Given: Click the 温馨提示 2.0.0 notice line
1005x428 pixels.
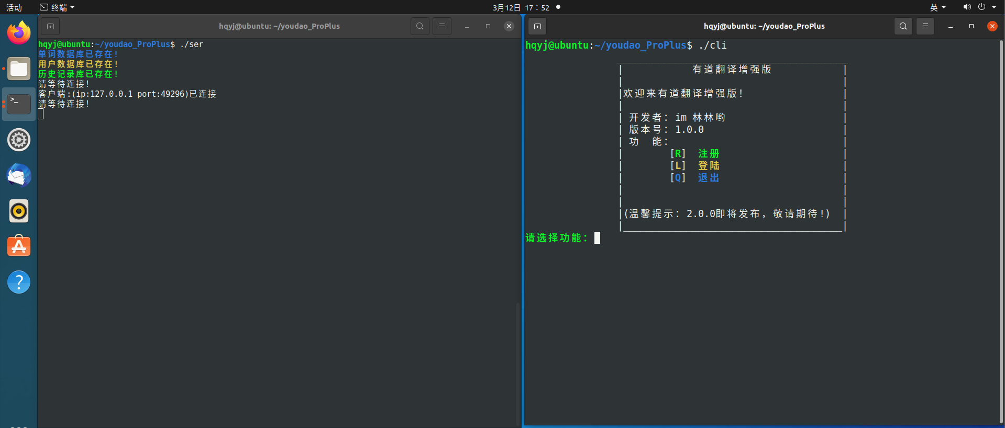Looking at the screenshot, I should pyautogui.click(x=727, y=214).
